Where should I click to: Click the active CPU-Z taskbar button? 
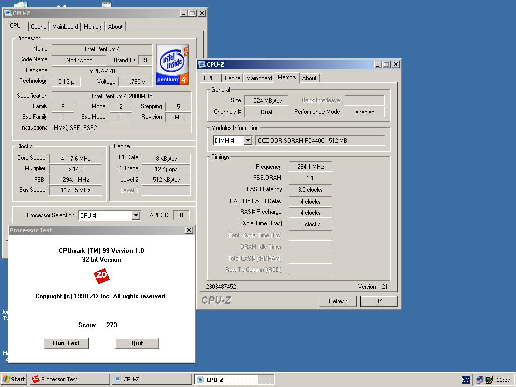[x=234, y=379]
